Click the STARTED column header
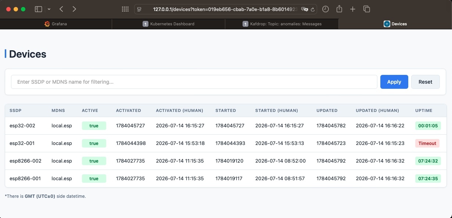 click(x=226, y=110)
